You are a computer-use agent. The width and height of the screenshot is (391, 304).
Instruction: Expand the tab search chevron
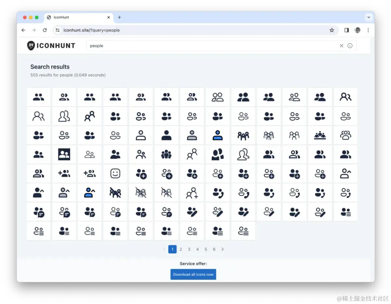coord(369,17)
